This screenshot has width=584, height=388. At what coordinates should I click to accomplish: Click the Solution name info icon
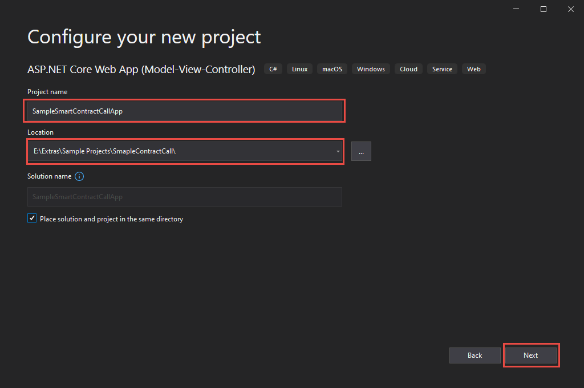(79, 176)
